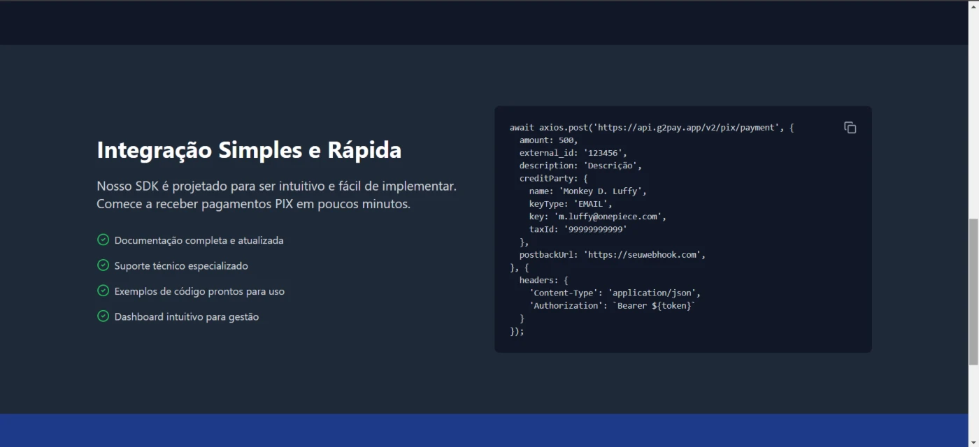Click the check icon beside Suporte técnico especializado
The image size is (979, 447).
pos(103,265)
